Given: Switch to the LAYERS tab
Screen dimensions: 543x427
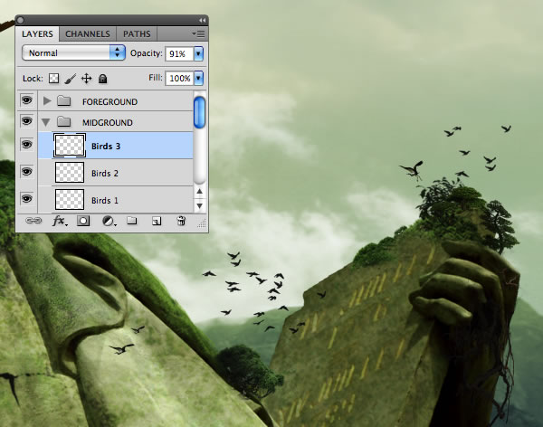Looking at the screenshot, I should [37, 34].
